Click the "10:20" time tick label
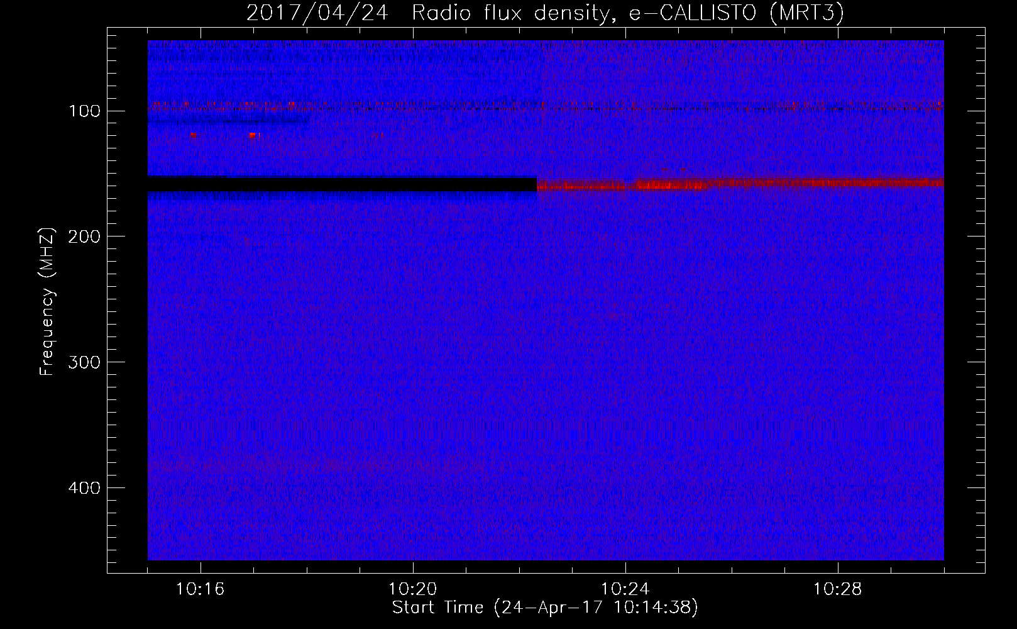Image resolution: width=1017 pixels, height=629 pixels. point(412,589)
